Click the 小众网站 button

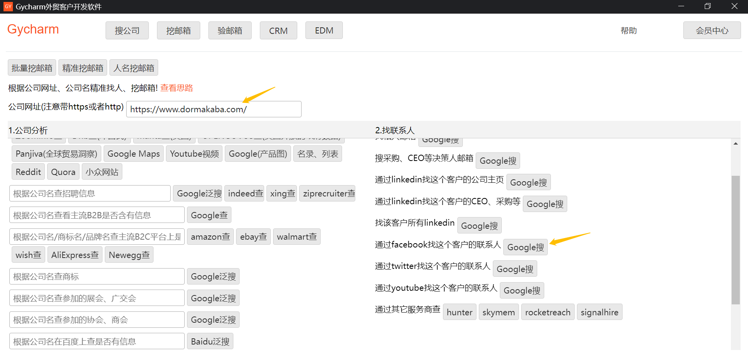click(102, 172)
